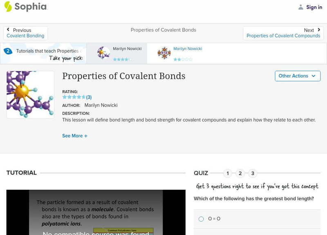Click the left chevron beside Previous

[9, 29]
